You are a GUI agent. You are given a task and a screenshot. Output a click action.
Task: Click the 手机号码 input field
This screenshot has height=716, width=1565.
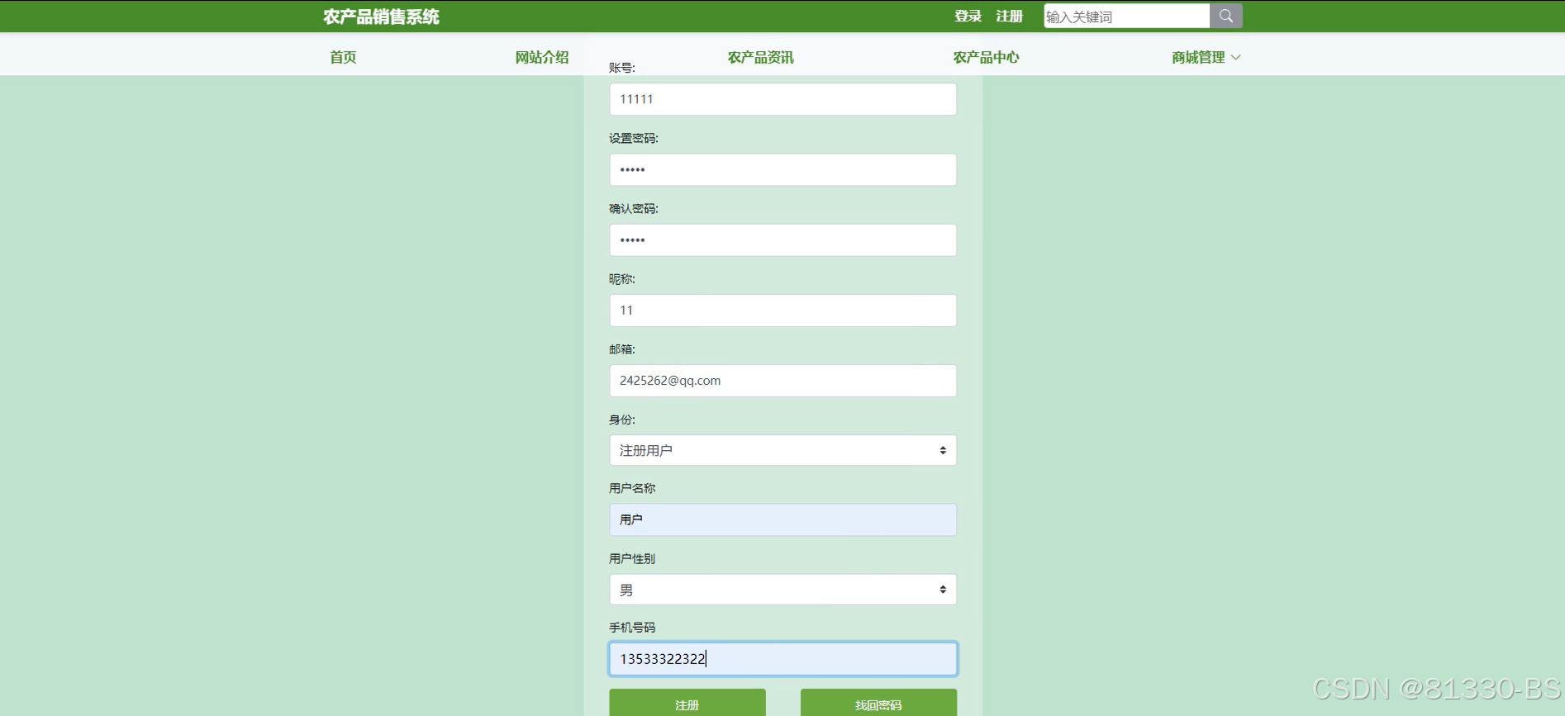click(x=782, y=658)
